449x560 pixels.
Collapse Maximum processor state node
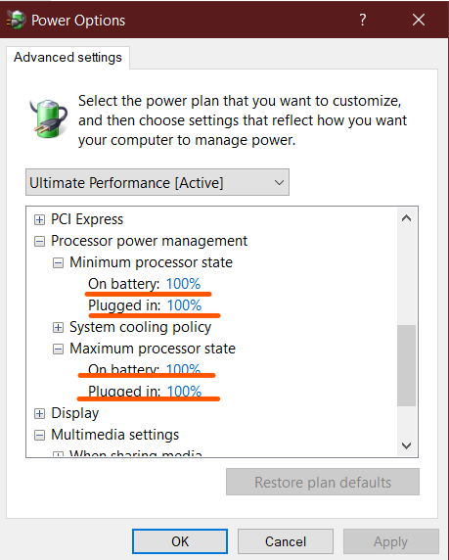[58, 349]
